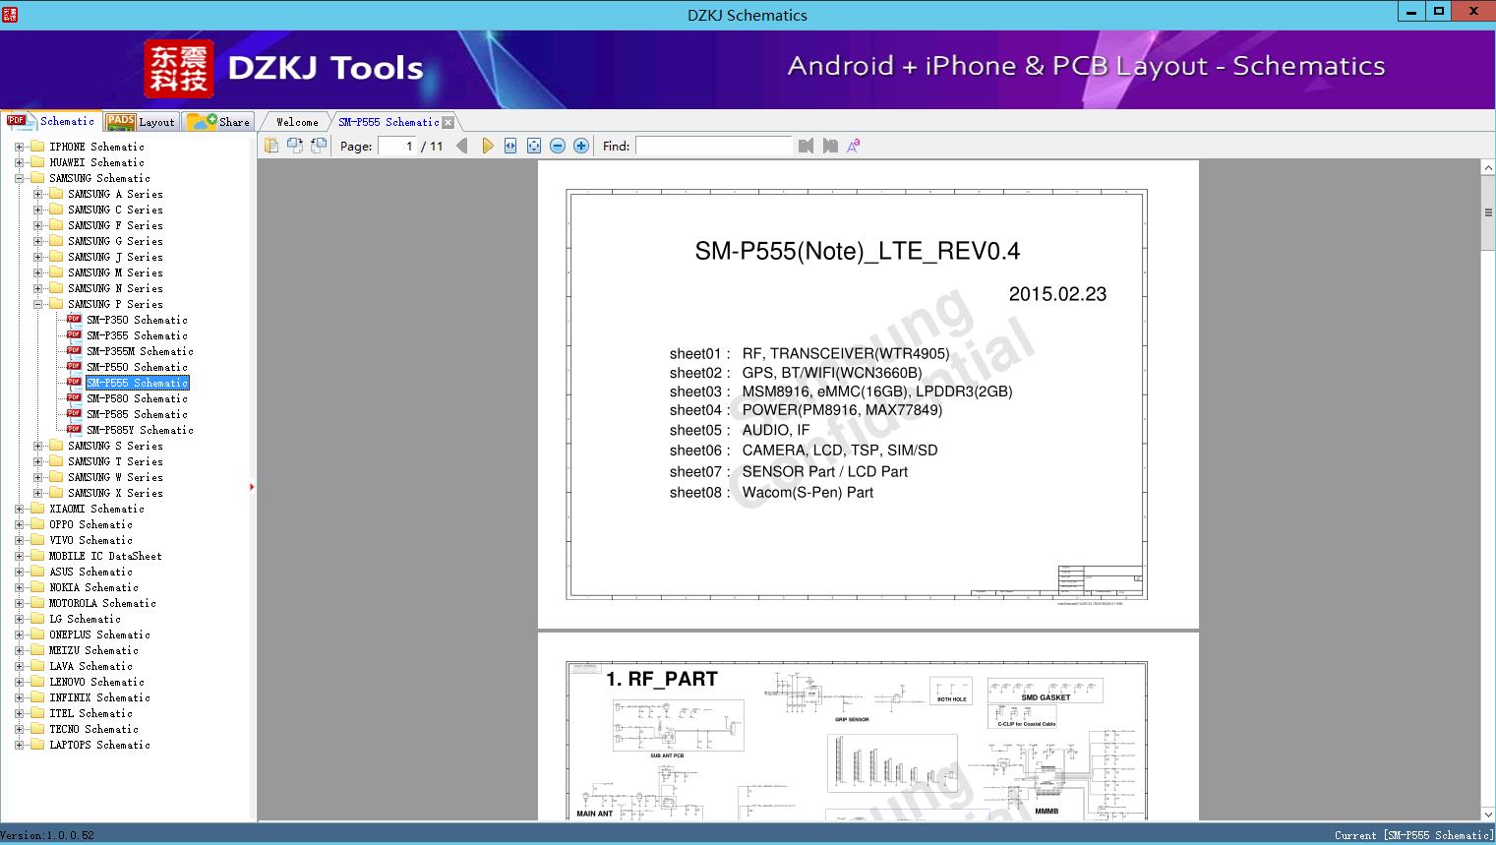Select the SAMSUNG G Series row

pos(115,241)
